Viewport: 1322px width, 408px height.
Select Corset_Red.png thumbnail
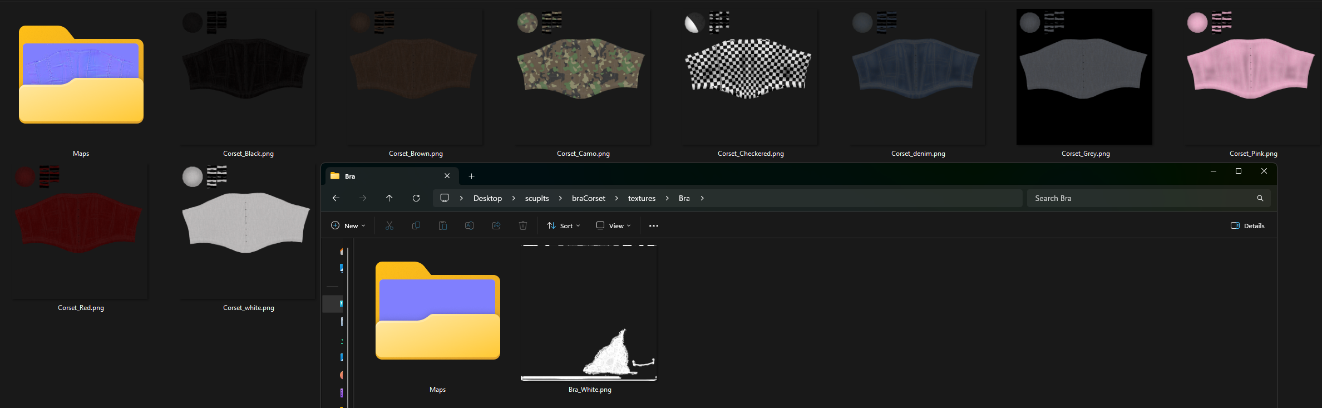click(x=80, y=231)
